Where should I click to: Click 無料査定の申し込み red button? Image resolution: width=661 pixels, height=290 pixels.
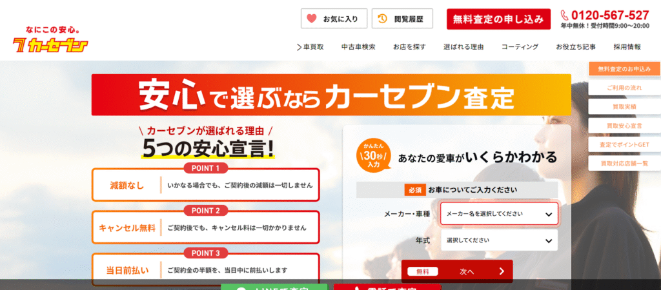point(499,19)
